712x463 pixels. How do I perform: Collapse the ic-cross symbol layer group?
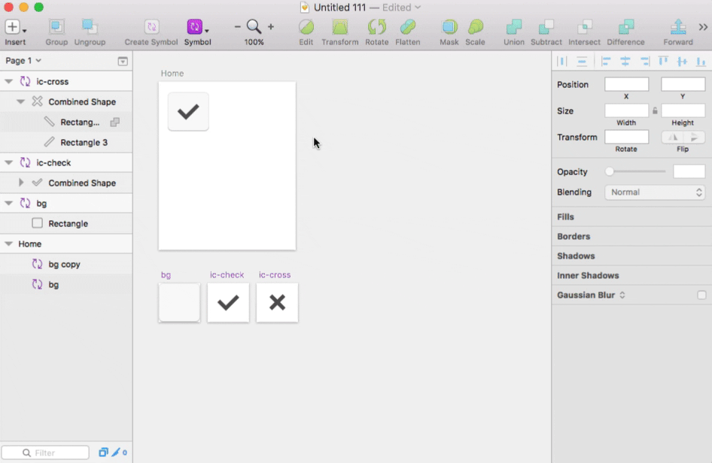click(8, 81)
